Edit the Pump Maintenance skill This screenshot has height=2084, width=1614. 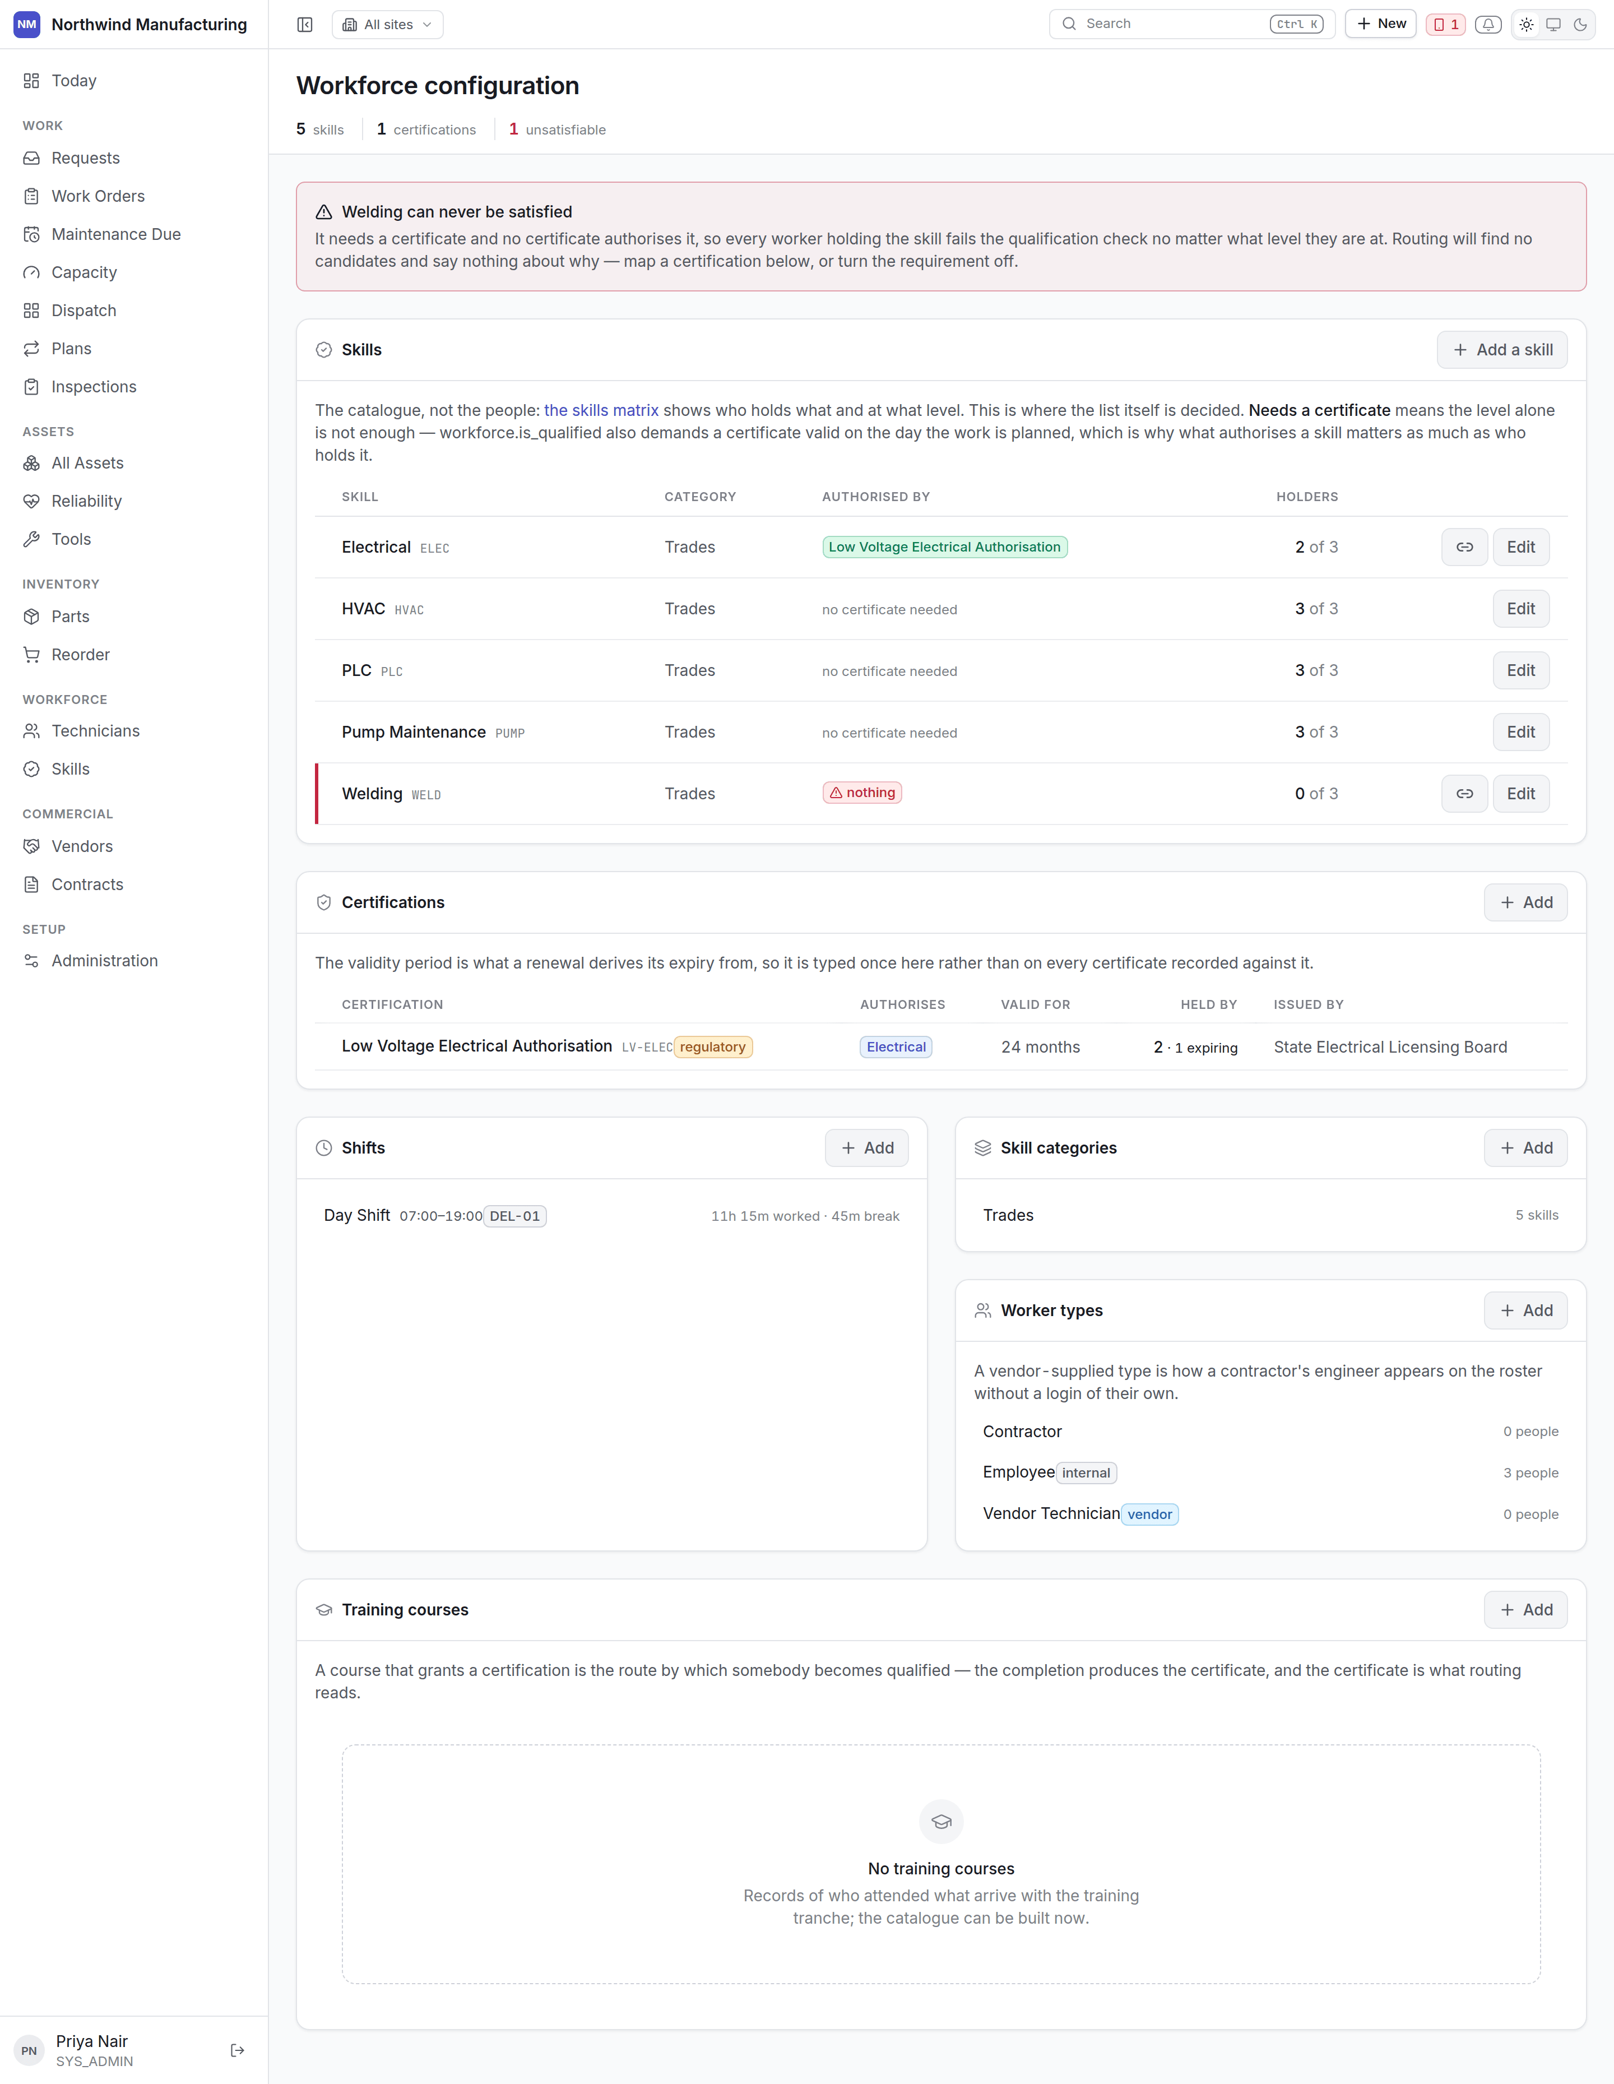point(1520,733)
